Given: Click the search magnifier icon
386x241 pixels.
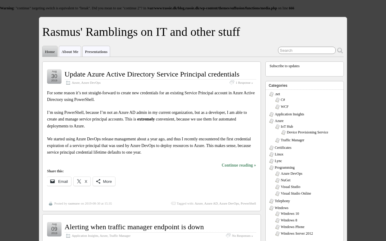Looking at the screenshot, I should tap(340, 51).
